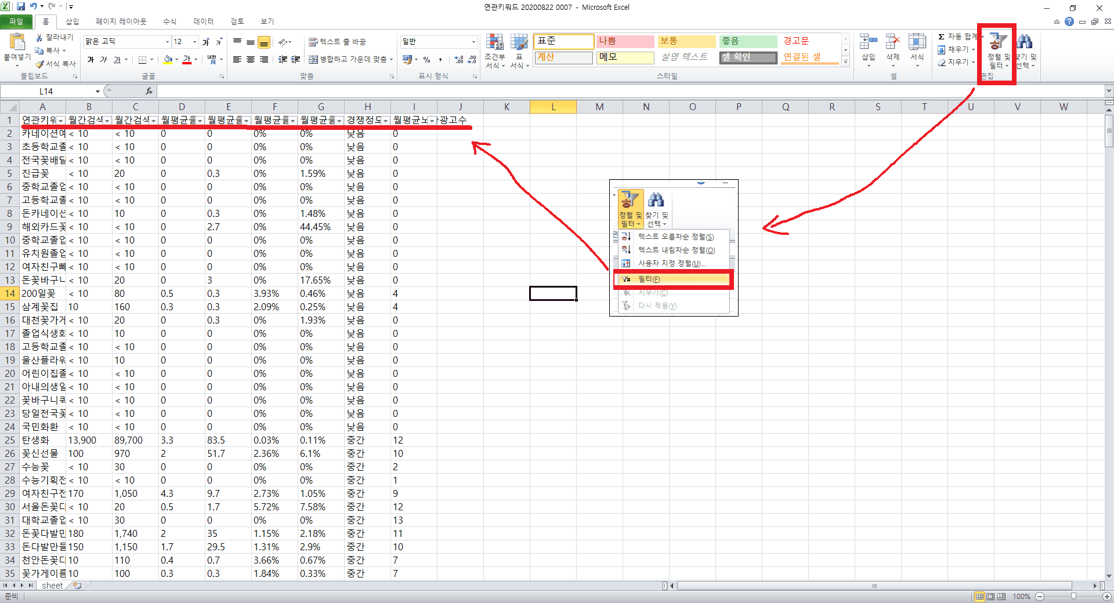This screenshot has height=603, width=1114.
Task: Open the Name Box dropdown arrow
Action: click(97, 91)
